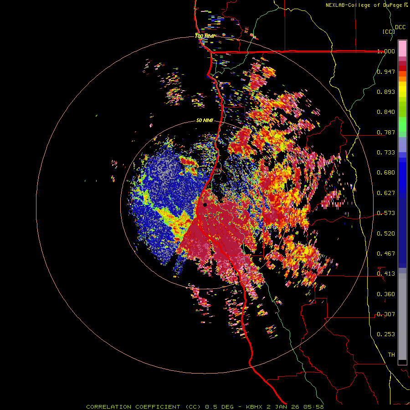The height and width of the screenshot is (410, 410).
Task: Click the CORRELATION COEFFICIENT caption title
Action: click(x=133, y=407)
